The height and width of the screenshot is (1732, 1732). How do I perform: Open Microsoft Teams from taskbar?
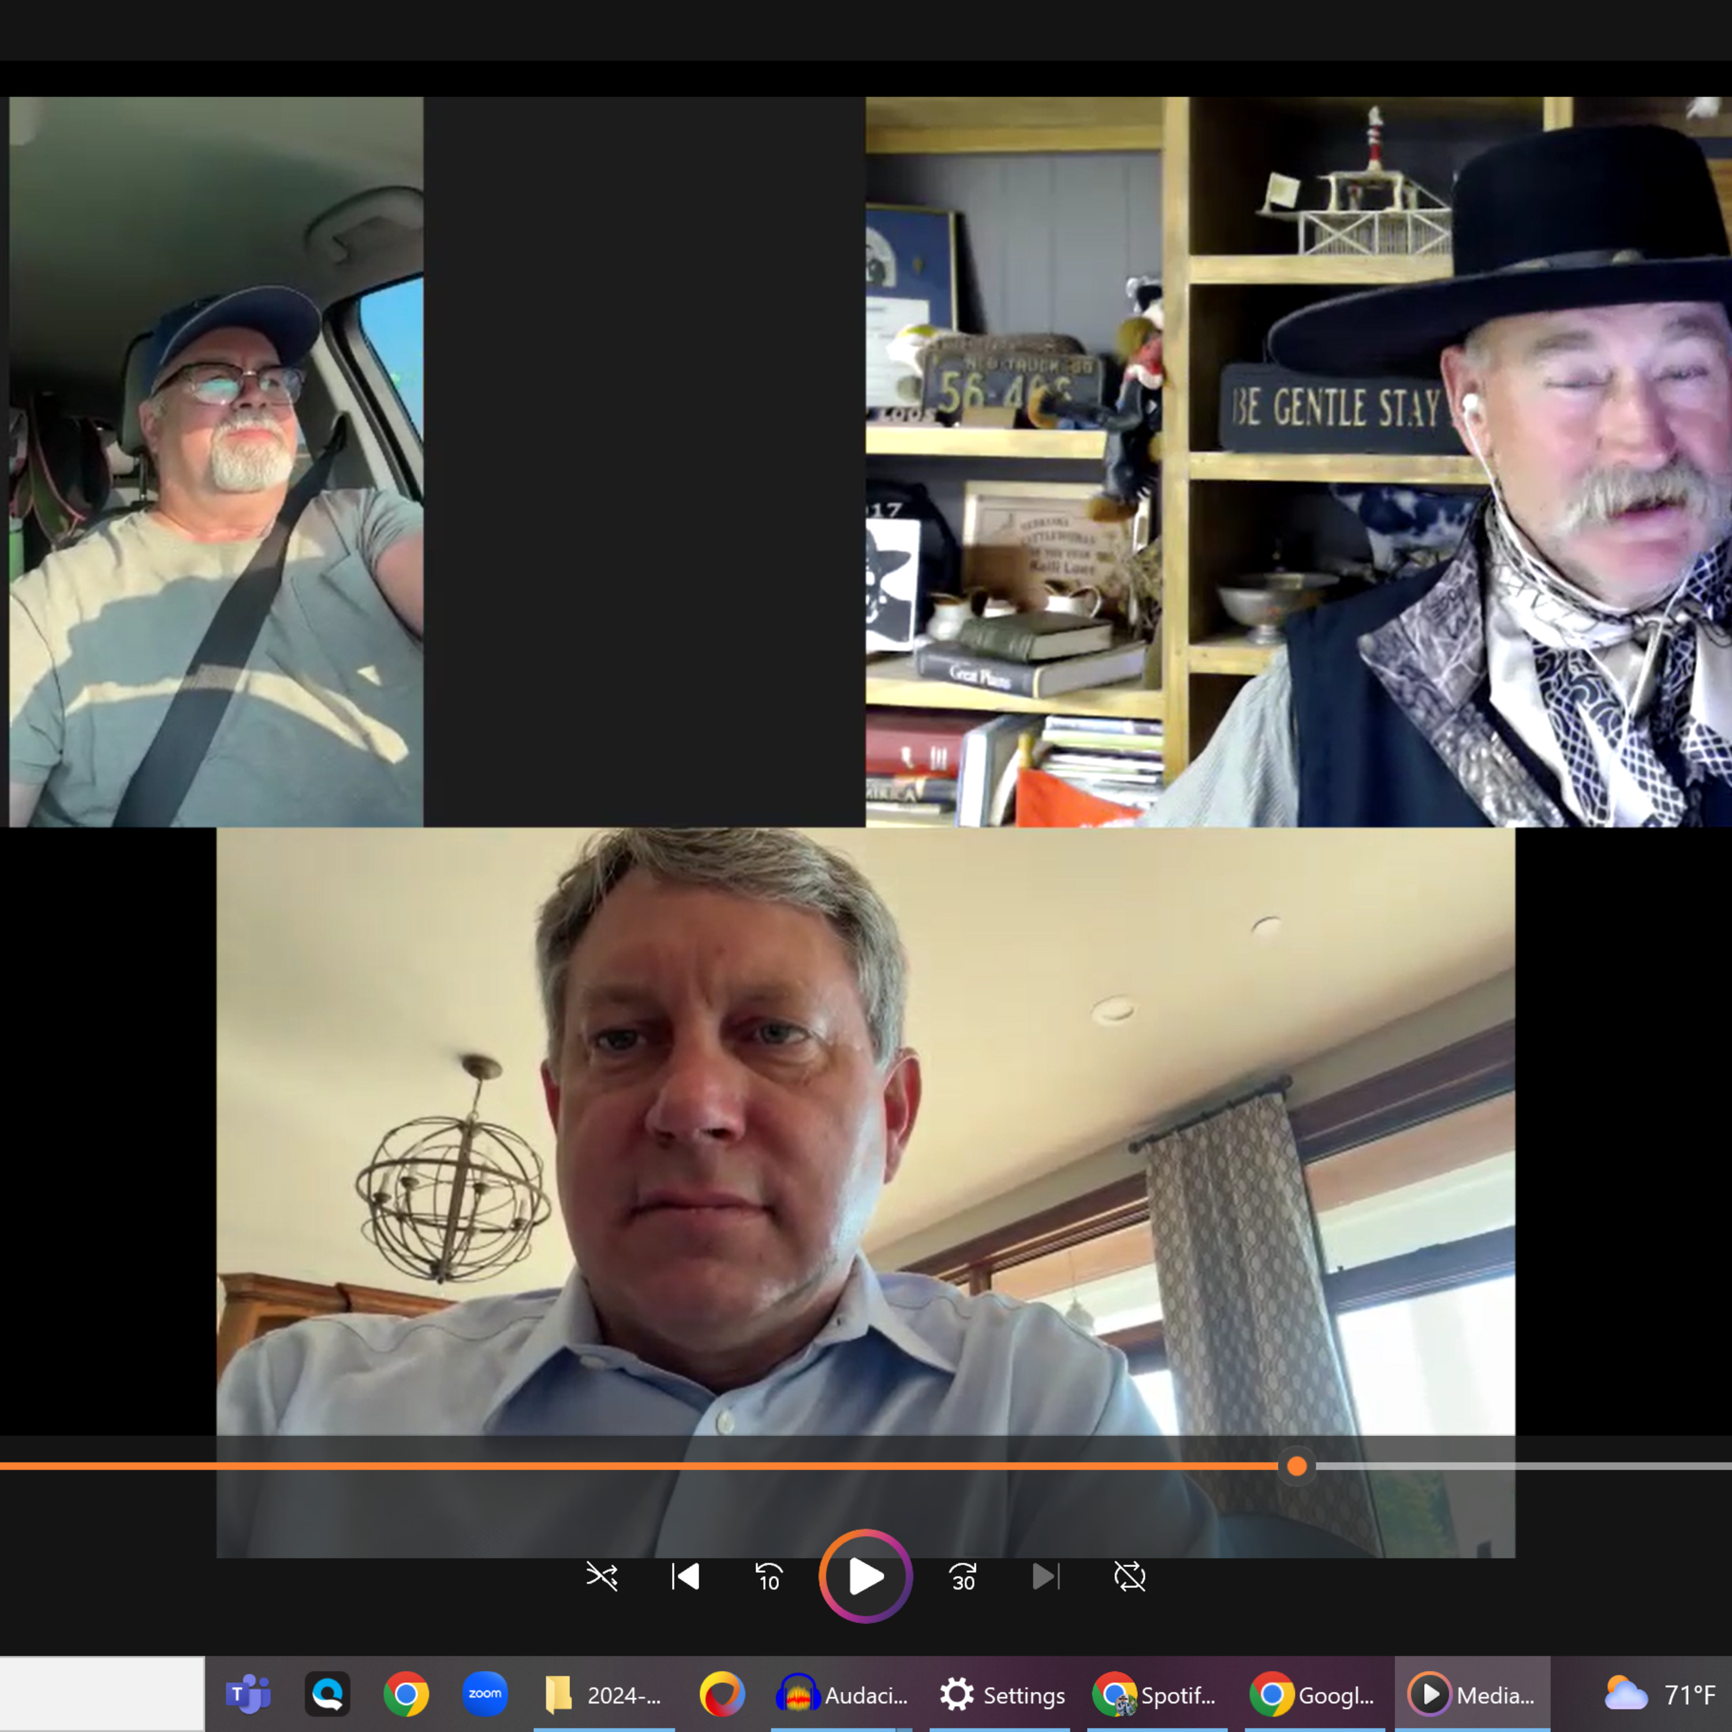point(248,1694)
